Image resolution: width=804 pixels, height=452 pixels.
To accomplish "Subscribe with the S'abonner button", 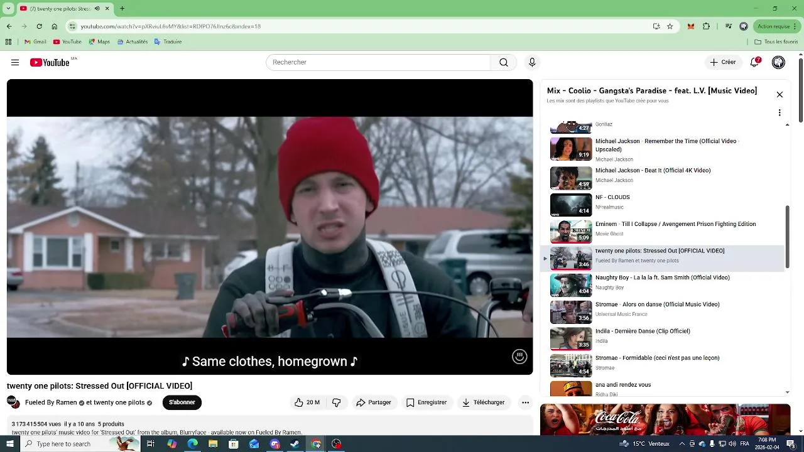I will 182,402.
